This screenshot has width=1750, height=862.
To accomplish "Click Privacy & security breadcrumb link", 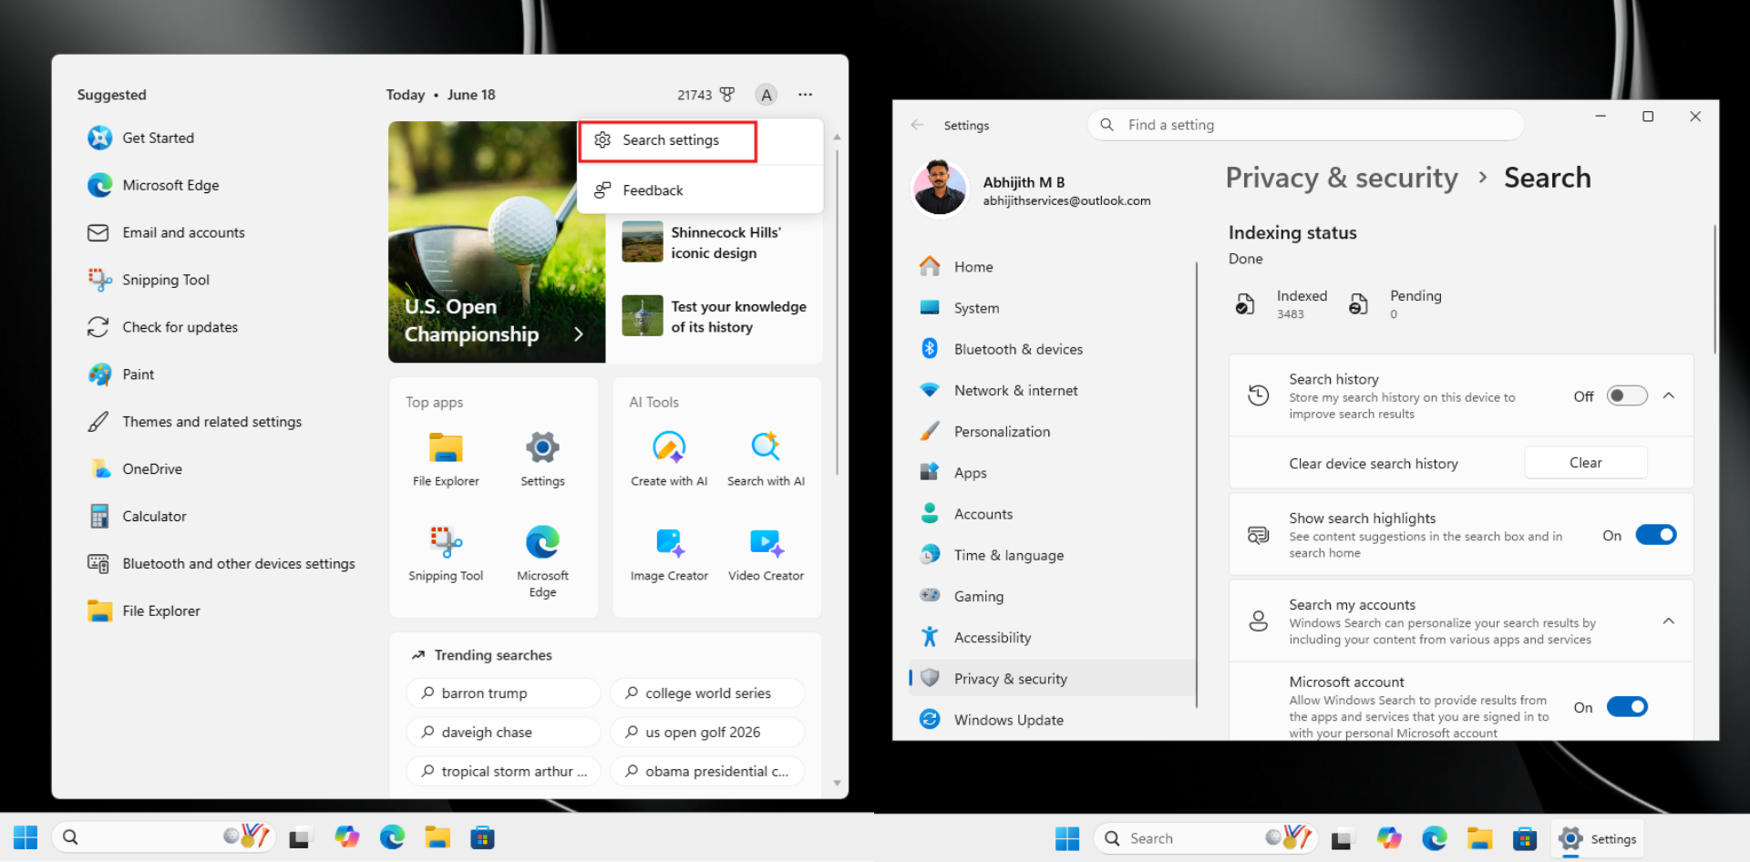I will coord(1342,178).
